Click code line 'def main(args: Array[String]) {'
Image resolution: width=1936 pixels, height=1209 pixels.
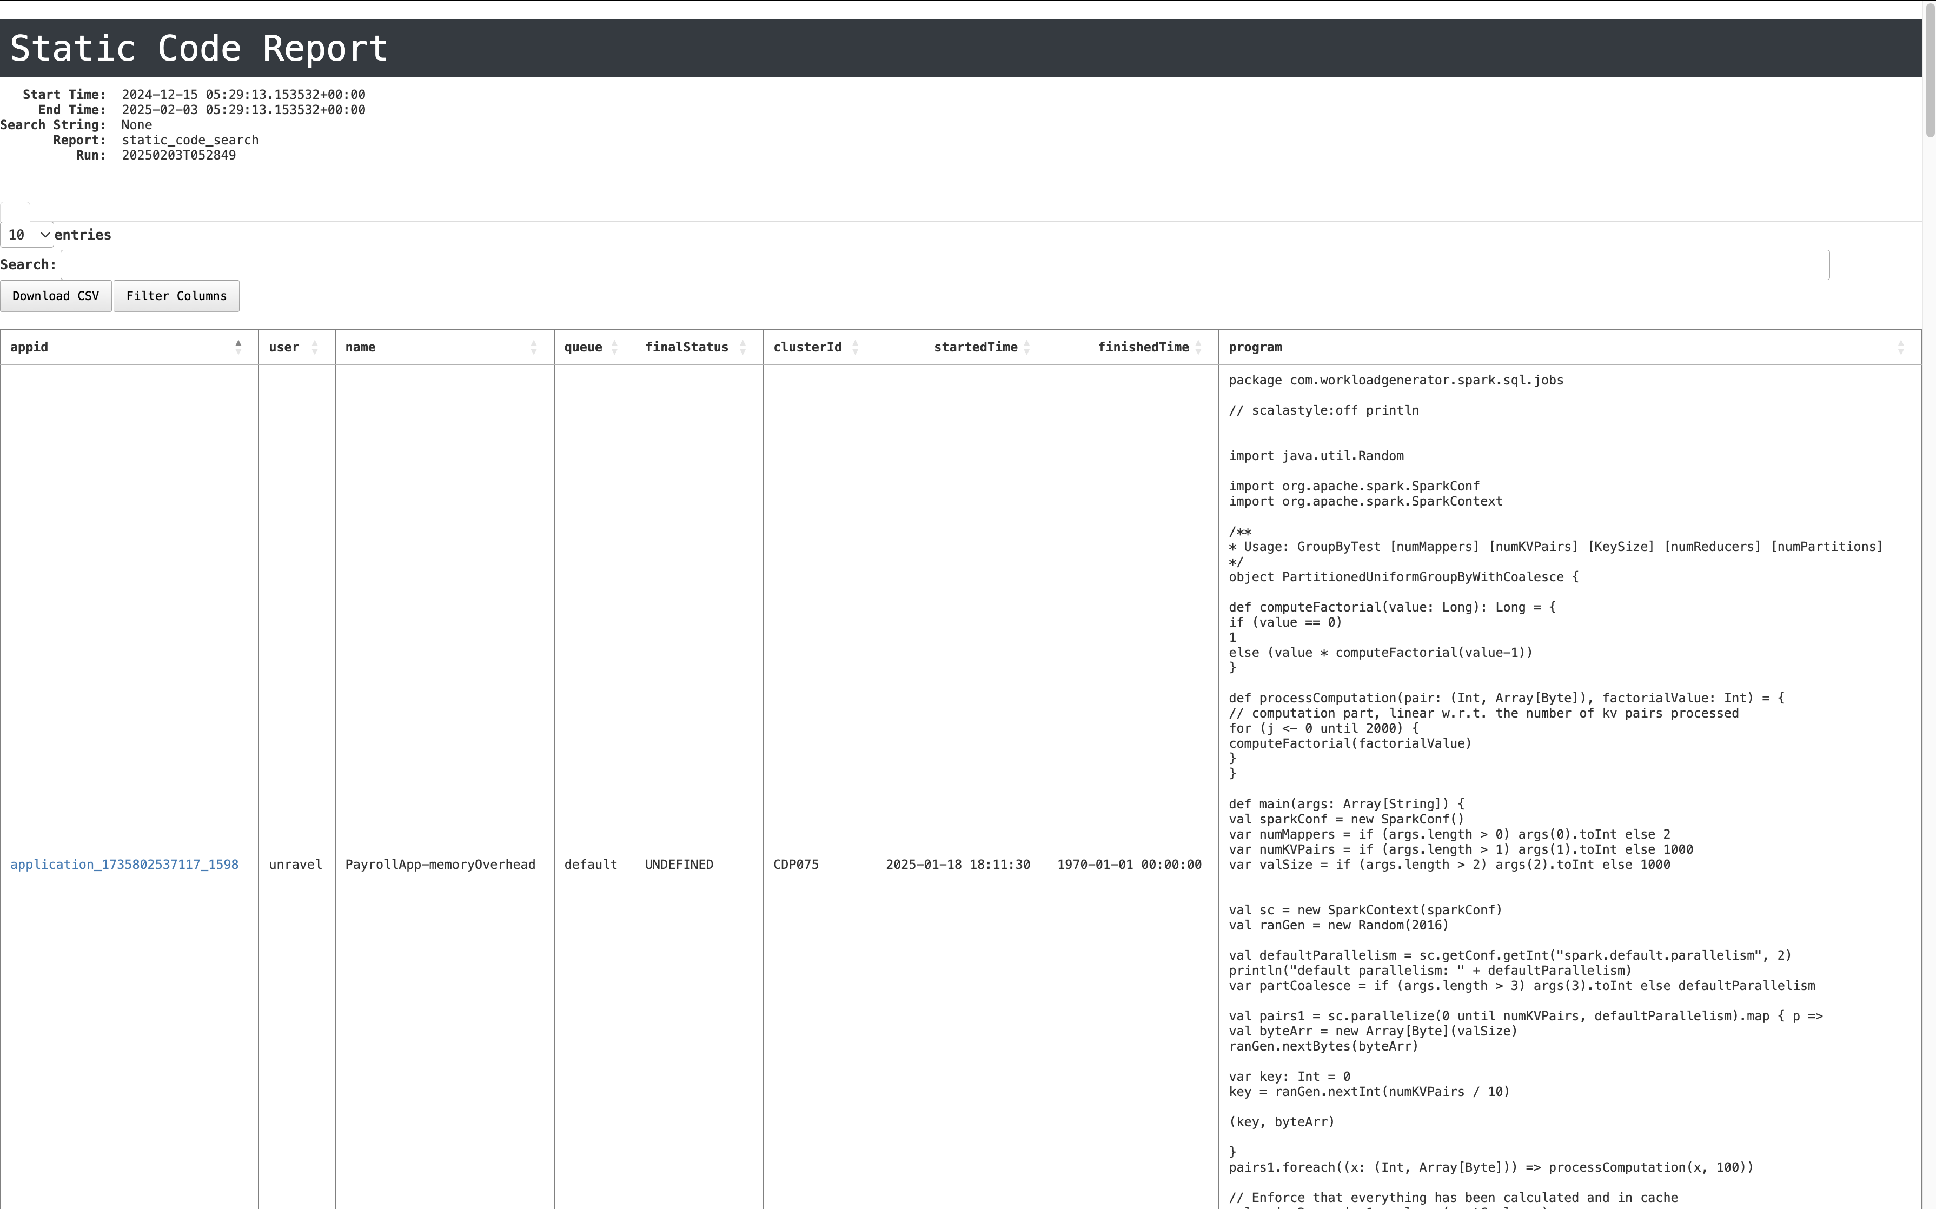[1347, 805]
